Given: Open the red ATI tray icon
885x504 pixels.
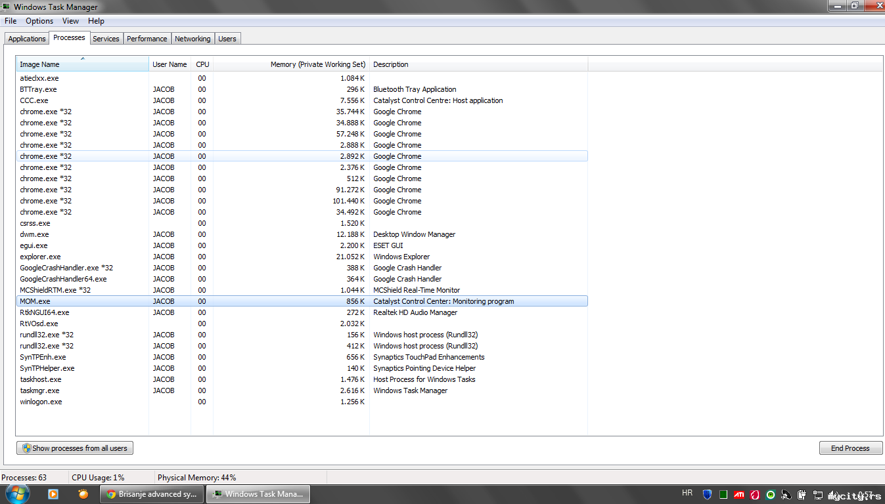Looking at the screenshot, I should point(739,494).
